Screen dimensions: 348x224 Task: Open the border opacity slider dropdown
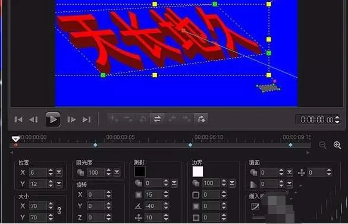point(232,183)
